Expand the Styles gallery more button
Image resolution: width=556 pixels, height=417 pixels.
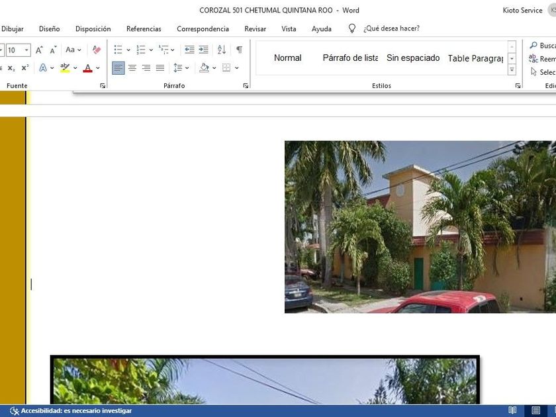pyautogui.click(x=512, y=69)
